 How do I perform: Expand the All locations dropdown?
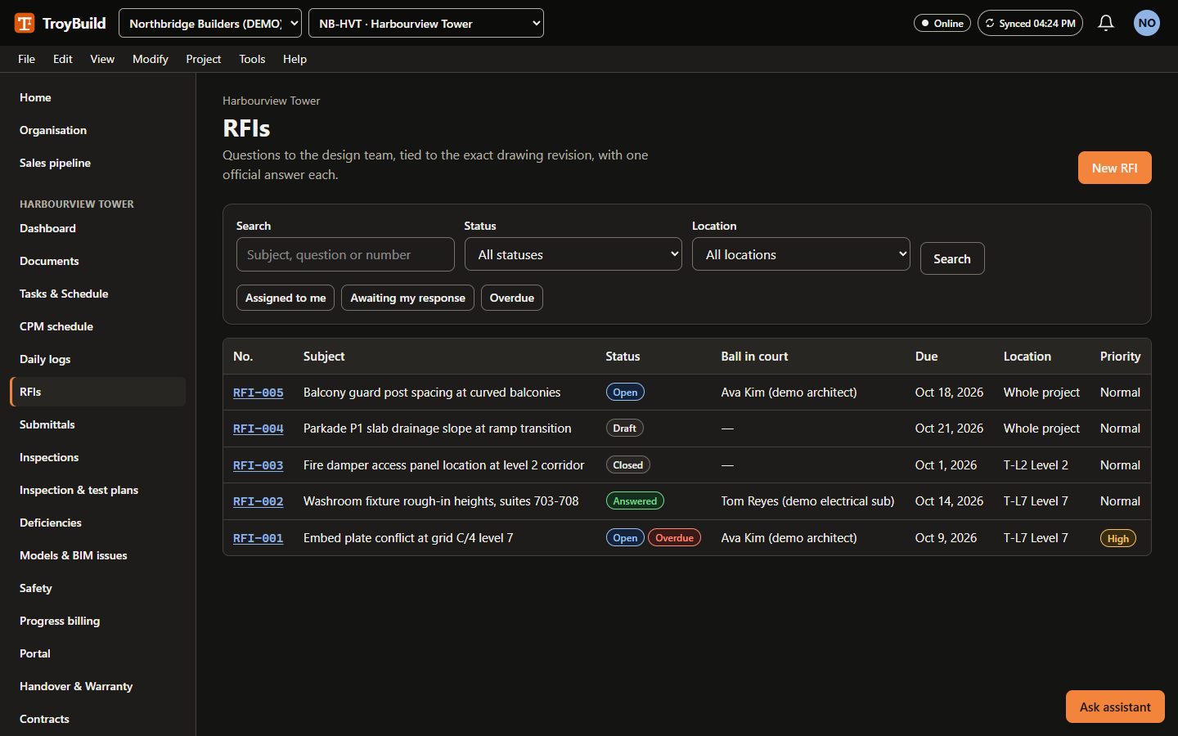click(x=801, y=254)
